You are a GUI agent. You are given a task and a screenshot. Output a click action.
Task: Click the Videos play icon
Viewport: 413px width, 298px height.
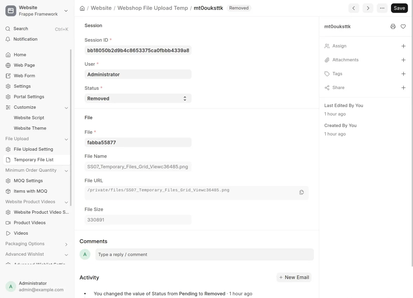pos(8,233)
